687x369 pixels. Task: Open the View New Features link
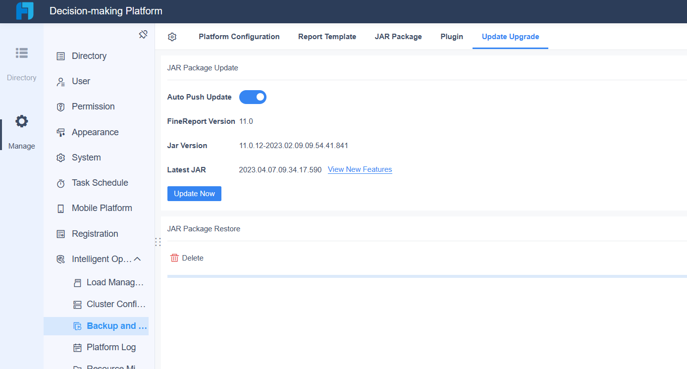click(360, 169)
